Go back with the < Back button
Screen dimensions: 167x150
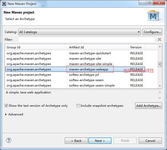click(76, 141)
